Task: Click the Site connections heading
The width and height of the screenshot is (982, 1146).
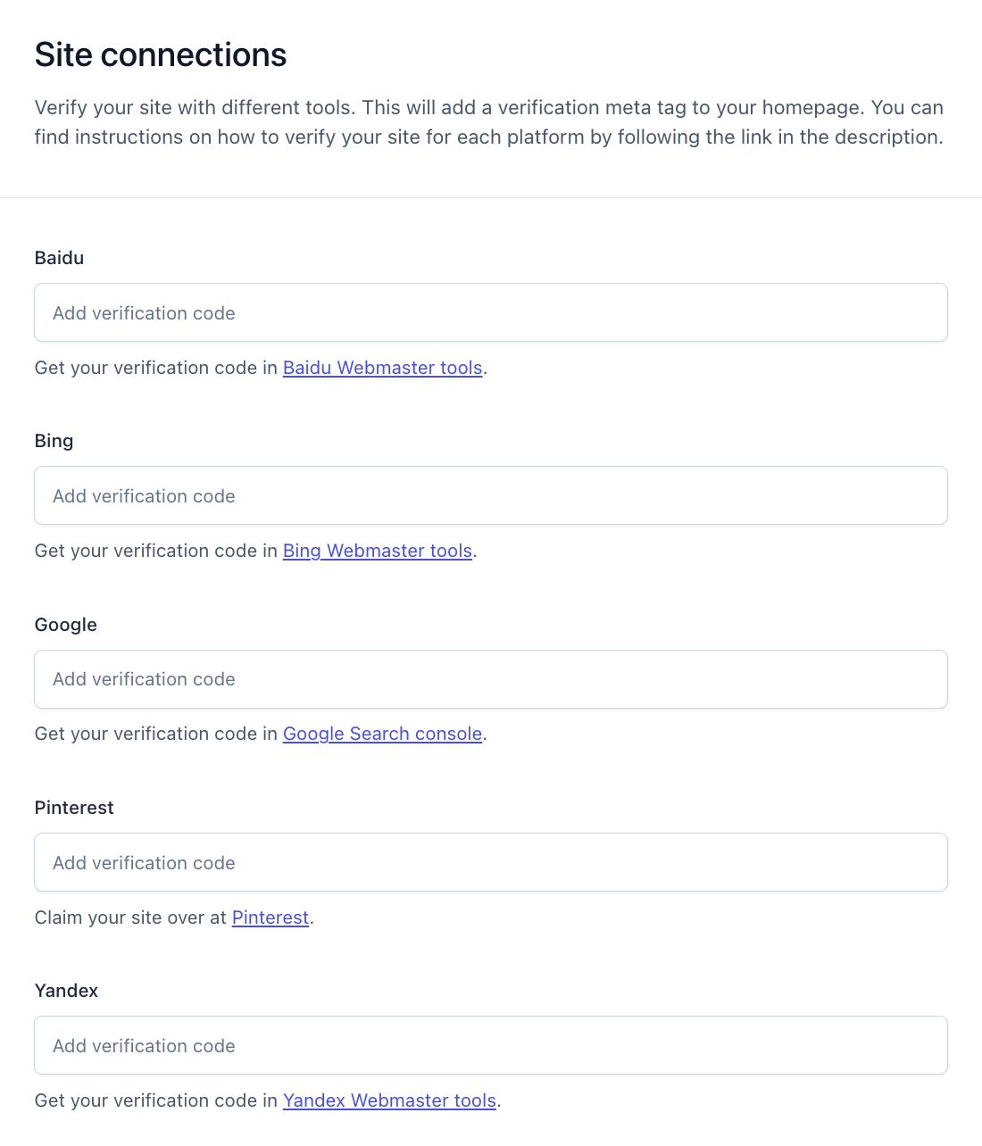Action: tap(161, 54)
